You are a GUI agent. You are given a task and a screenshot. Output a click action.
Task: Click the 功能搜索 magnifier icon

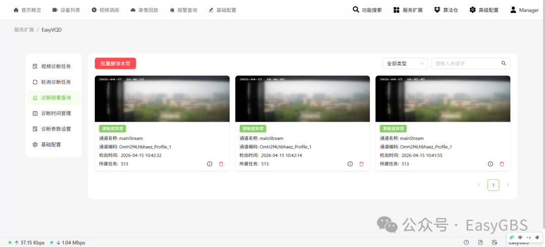(x=356, y=10)
